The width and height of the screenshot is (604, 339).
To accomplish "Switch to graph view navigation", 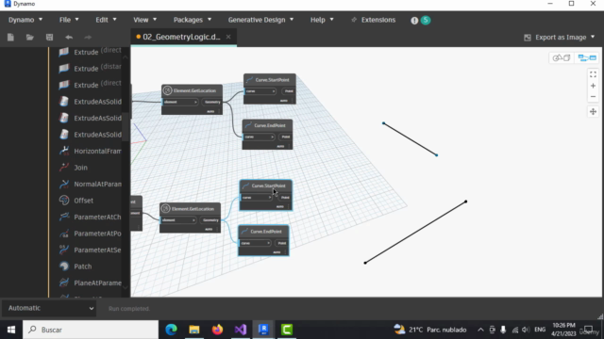I will click(587, 58).
